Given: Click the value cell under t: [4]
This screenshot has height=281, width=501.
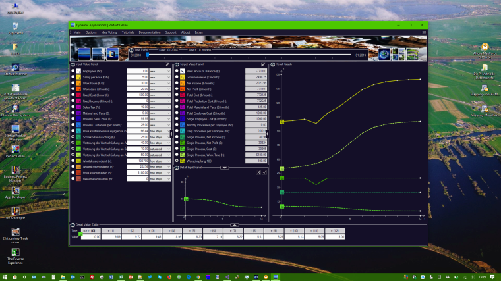Looking at the screenshot, I should (172, 237).
